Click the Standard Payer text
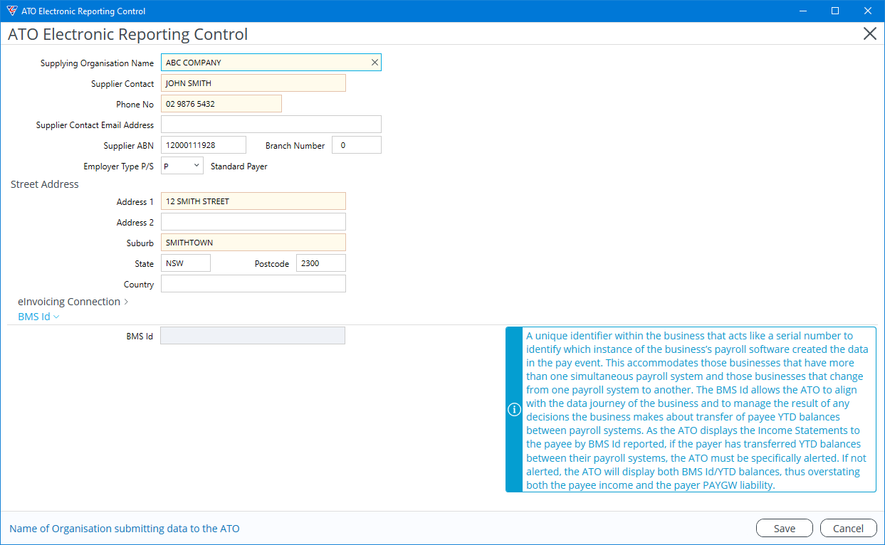The width and height of the screenshot is (885, 545). click(x=239, y=166)
